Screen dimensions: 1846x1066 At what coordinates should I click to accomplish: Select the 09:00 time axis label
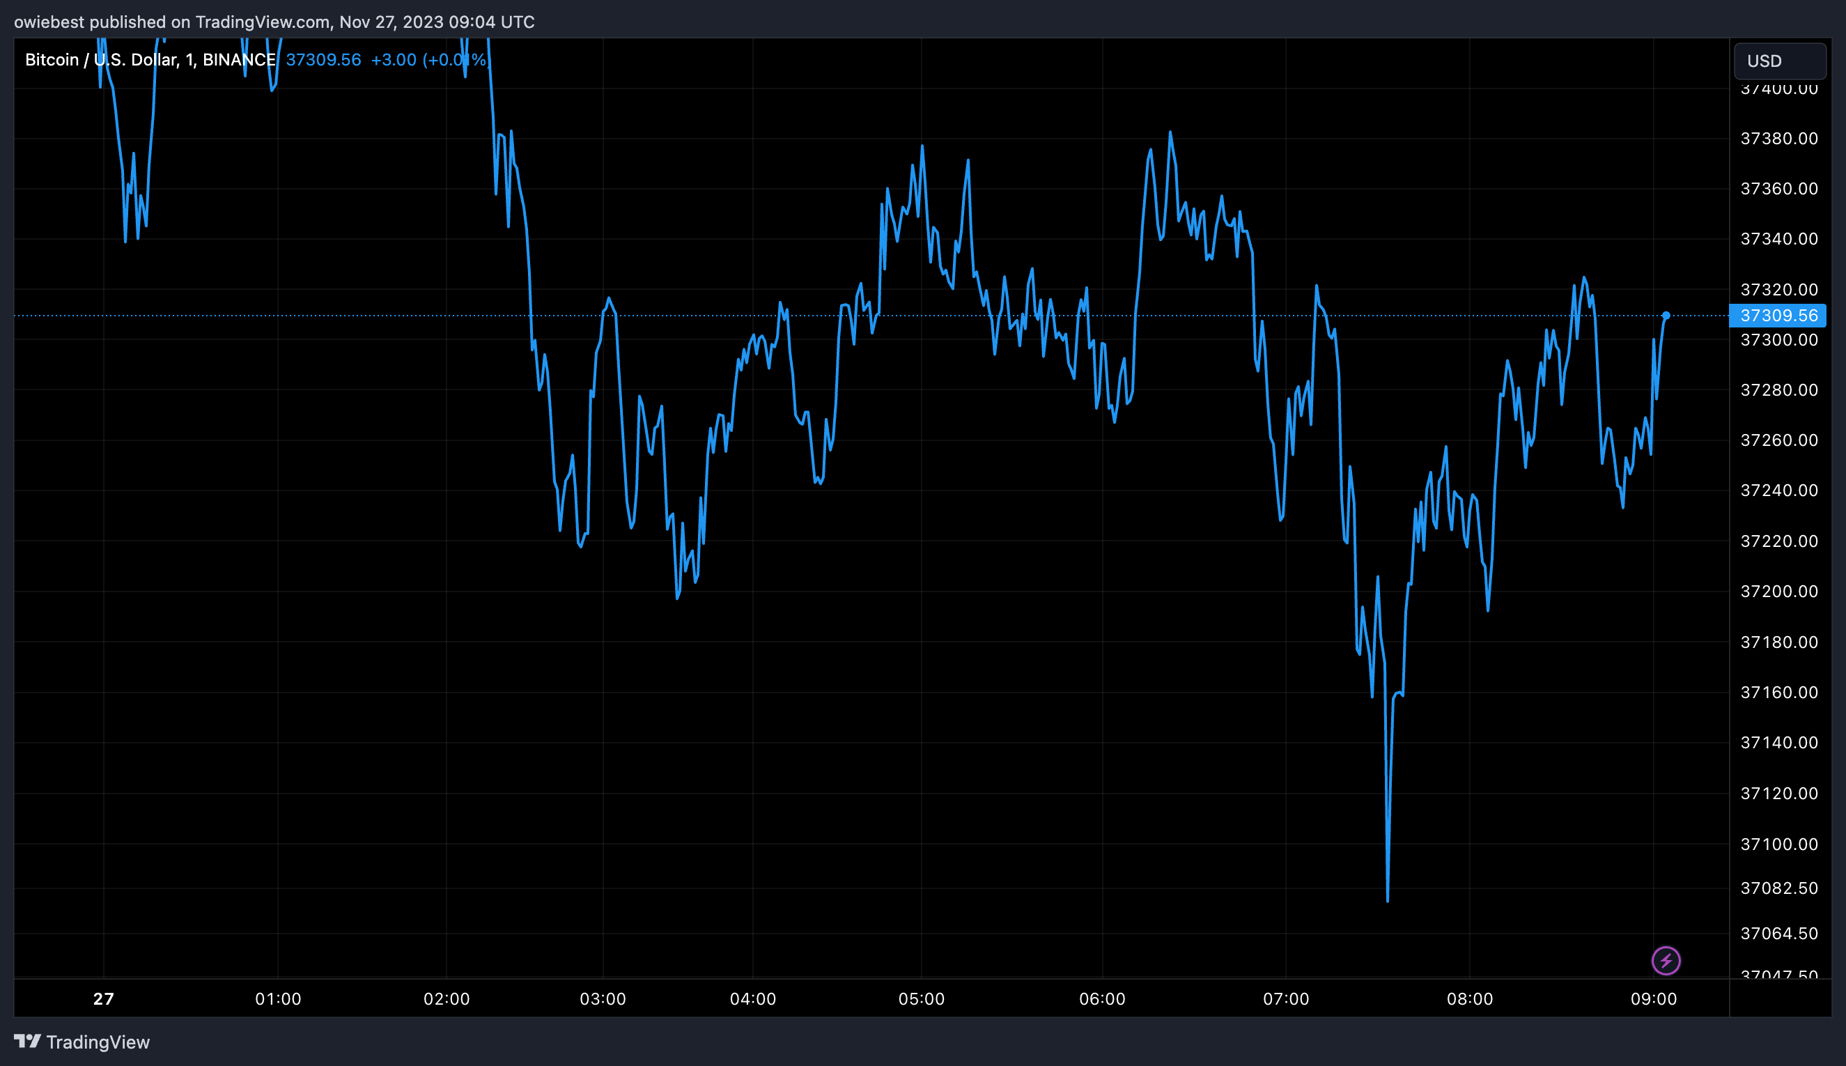point(1654,998)
